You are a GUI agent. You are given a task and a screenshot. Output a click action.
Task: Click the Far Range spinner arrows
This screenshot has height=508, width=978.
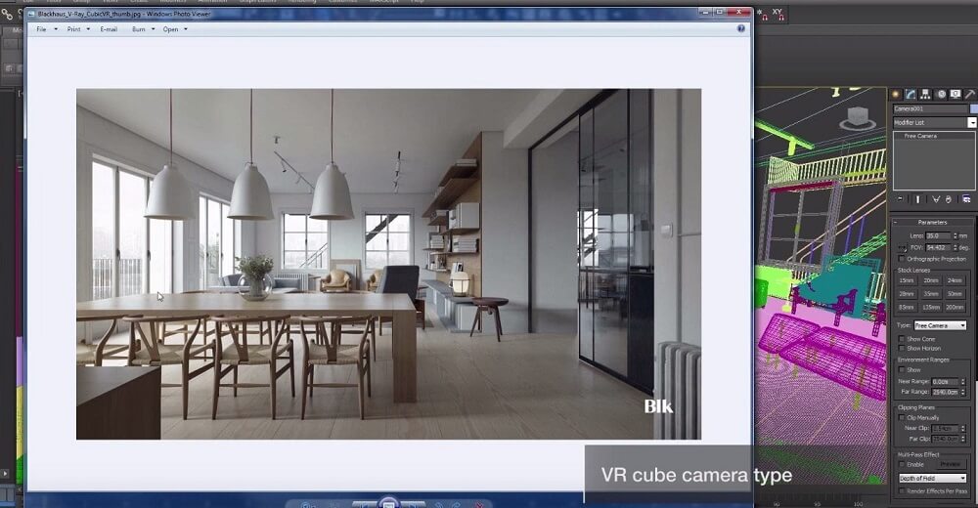pos(963,392)
